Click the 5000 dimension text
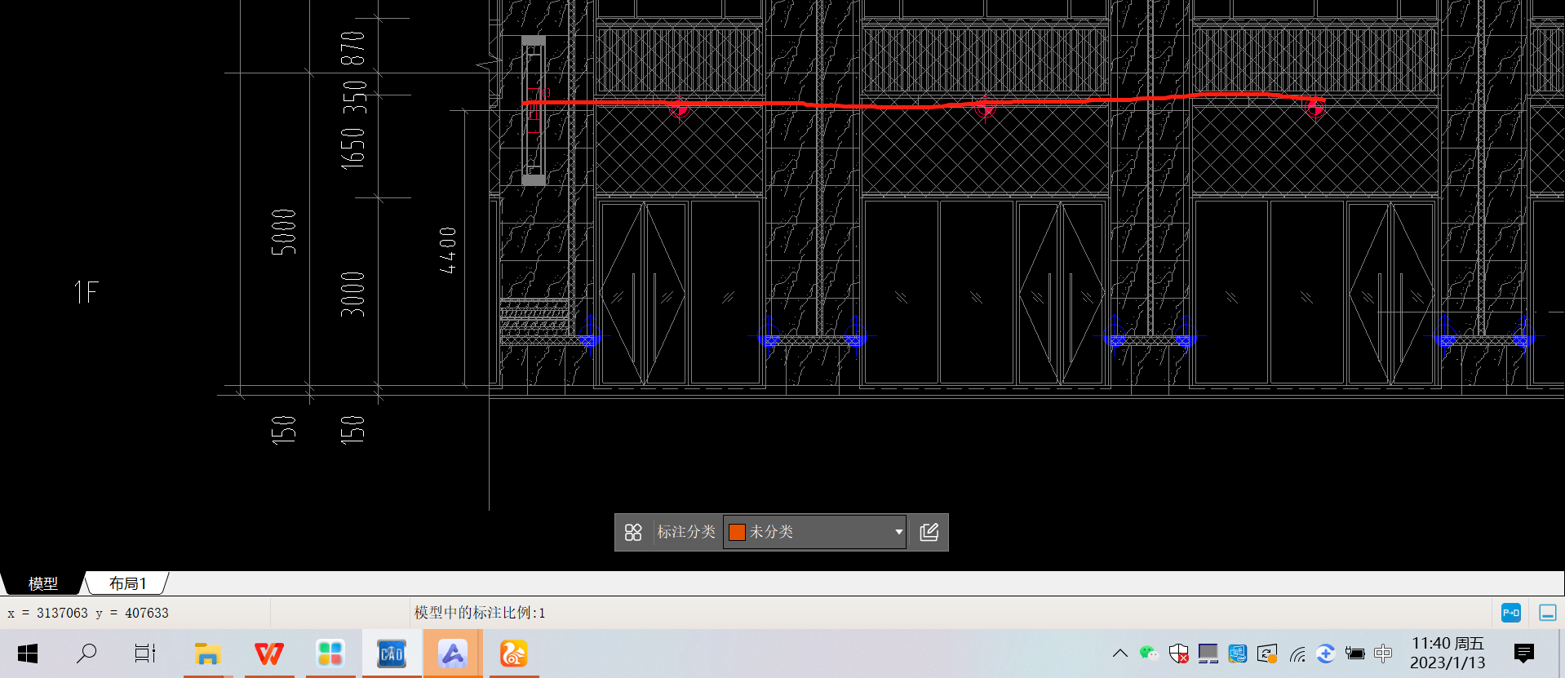This screenshot has height=678, width=1565. pyautogui.click(x=283, y=233)
